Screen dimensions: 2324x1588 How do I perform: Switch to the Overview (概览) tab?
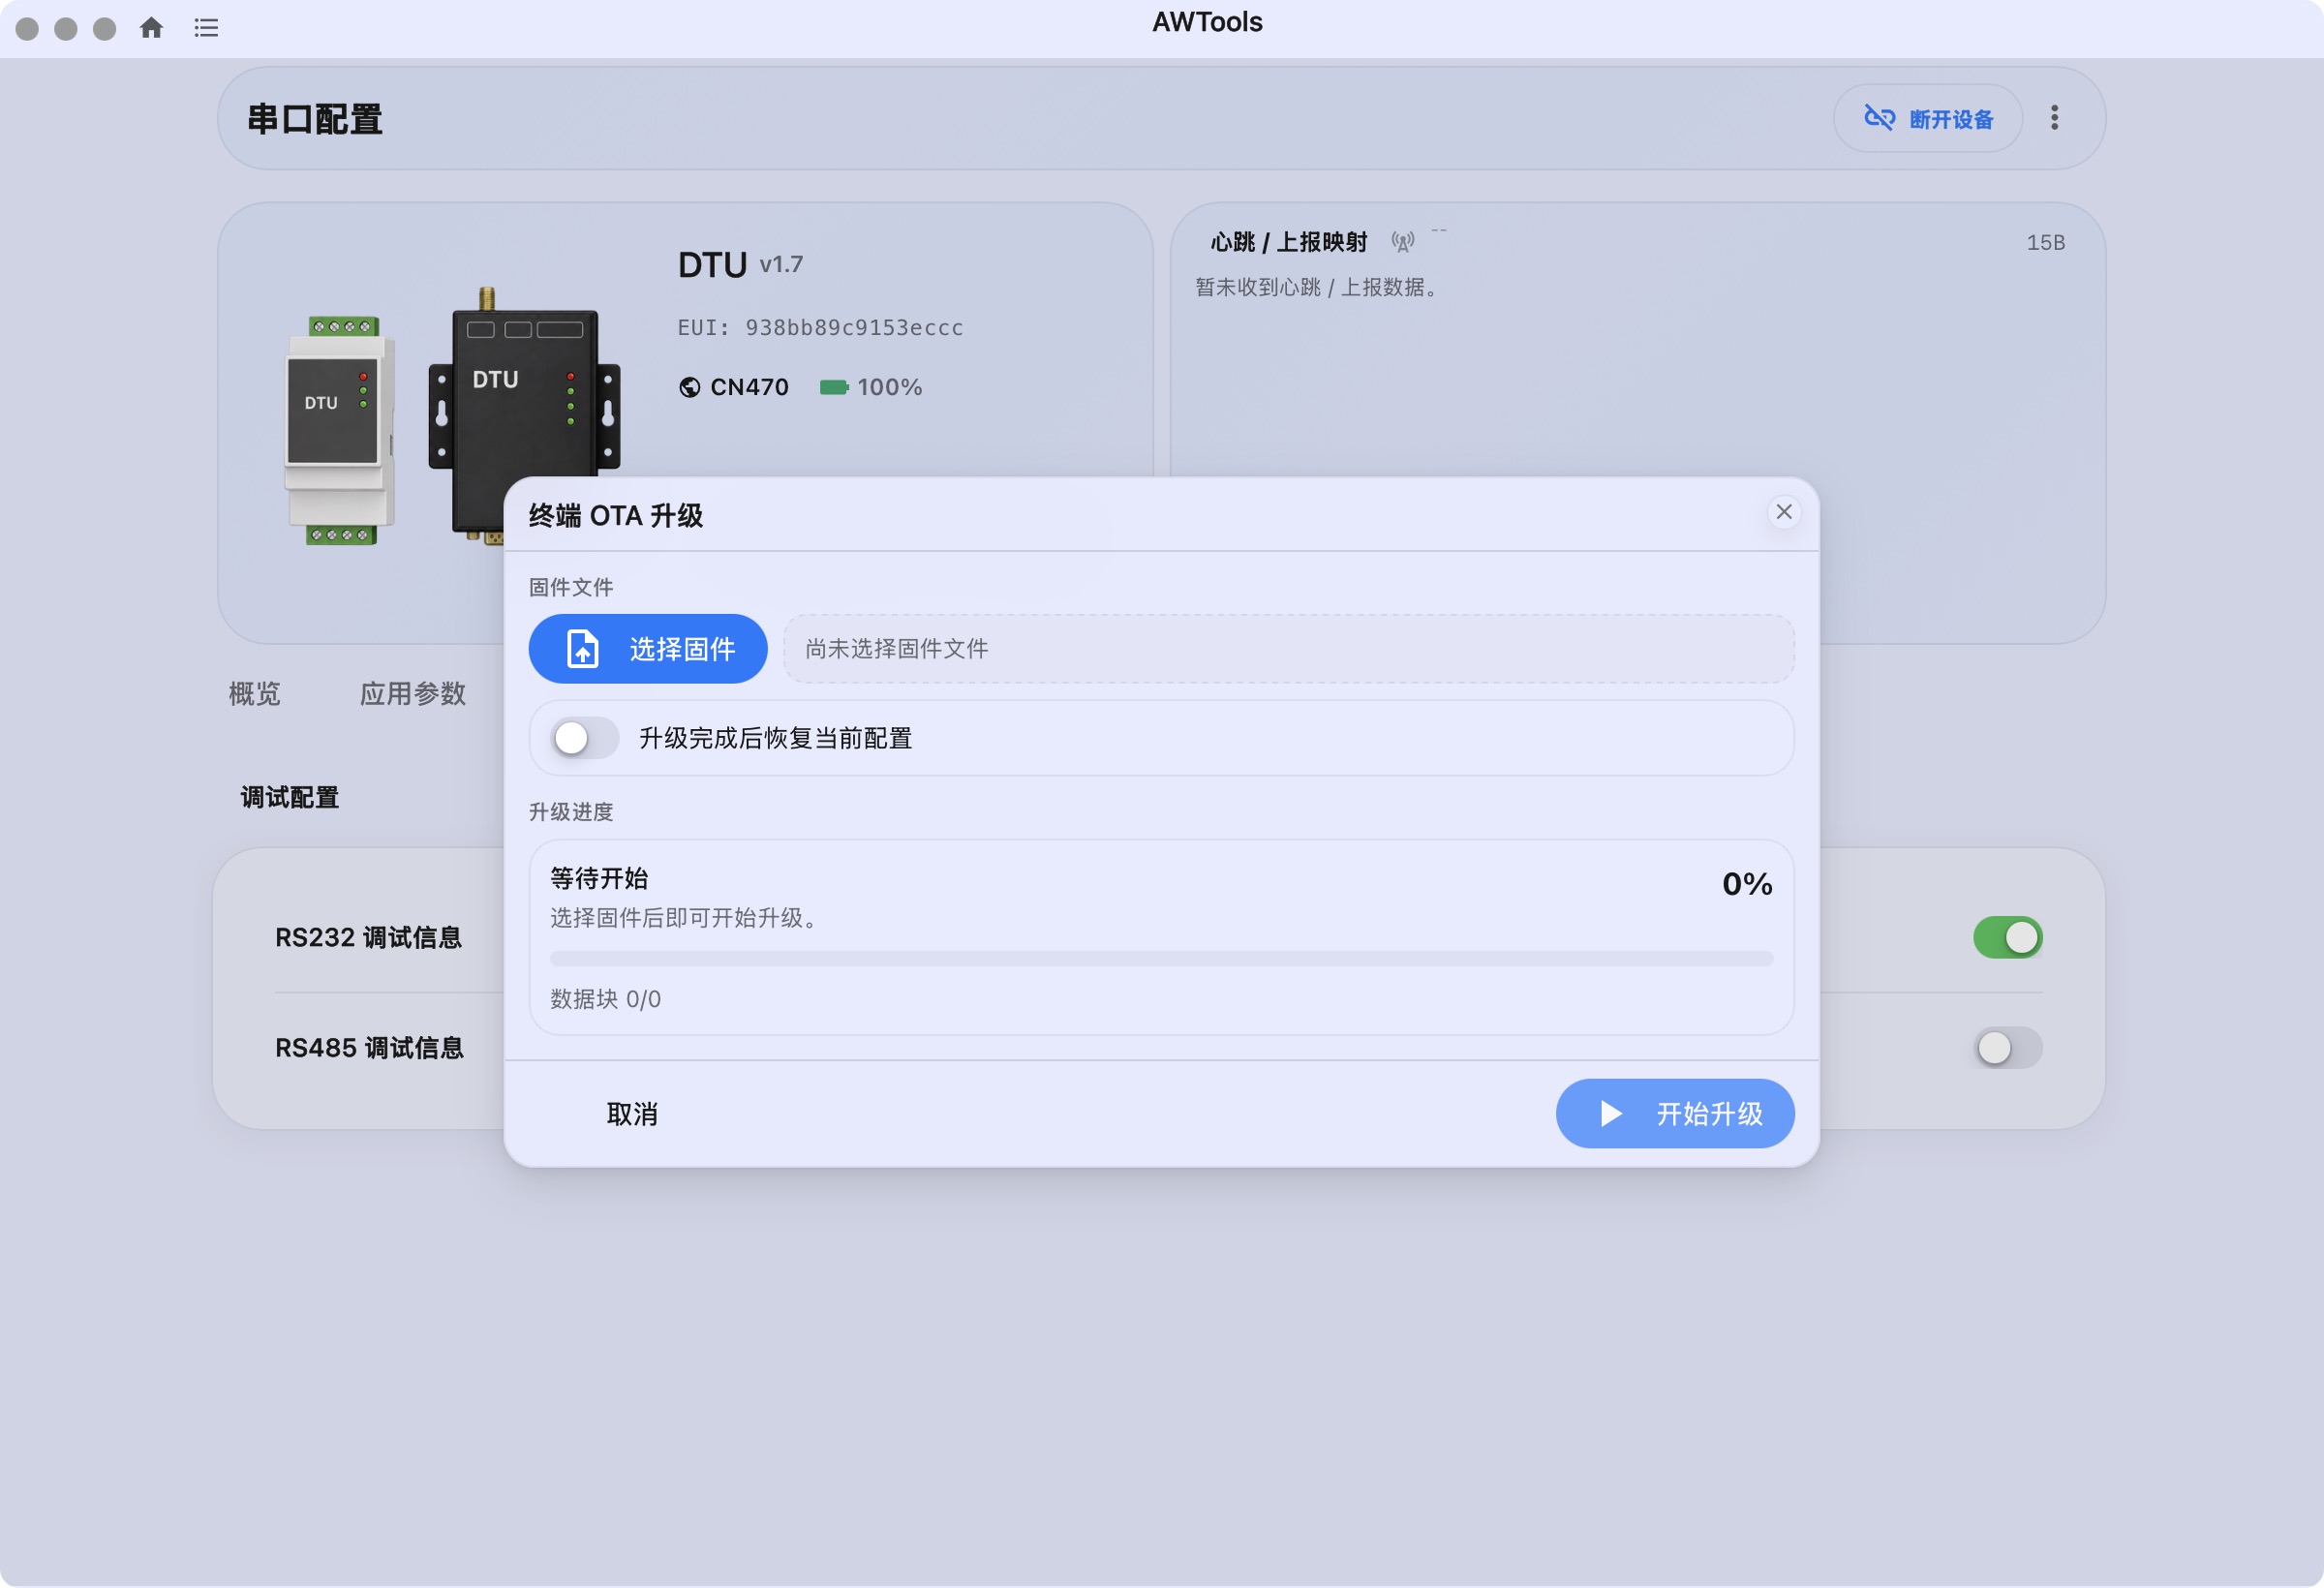pos(254,694)
